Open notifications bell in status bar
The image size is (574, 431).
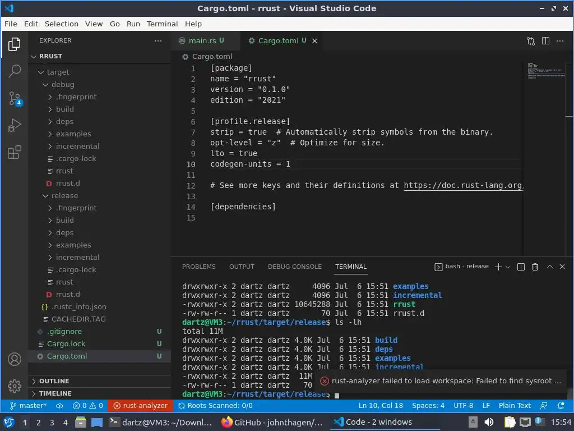[561, 406]
